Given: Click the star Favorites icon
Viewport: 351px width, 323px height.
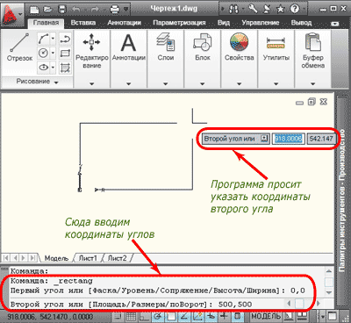Looking at the screenshot, I should [281, 10].
